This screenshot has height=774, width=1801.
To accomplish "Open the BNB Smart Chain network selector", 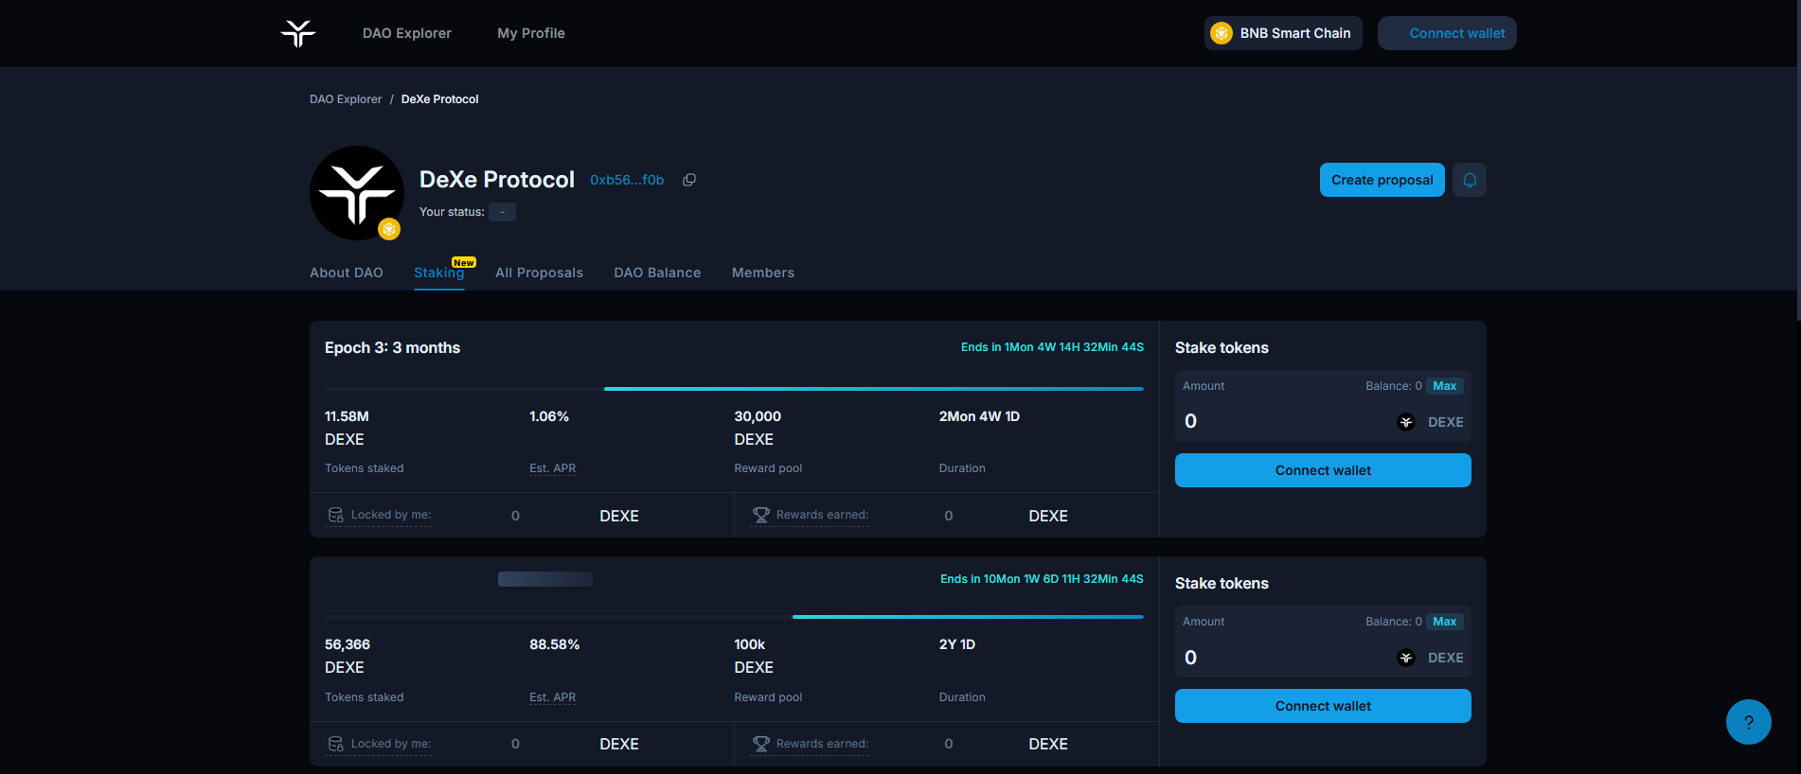I will coord(1283,33).
